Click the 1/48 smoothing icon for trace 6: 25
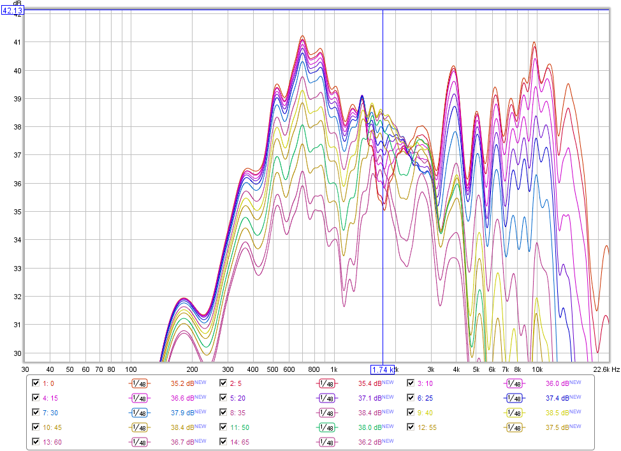This screenshot has width=621, height=451. (514, 398)
